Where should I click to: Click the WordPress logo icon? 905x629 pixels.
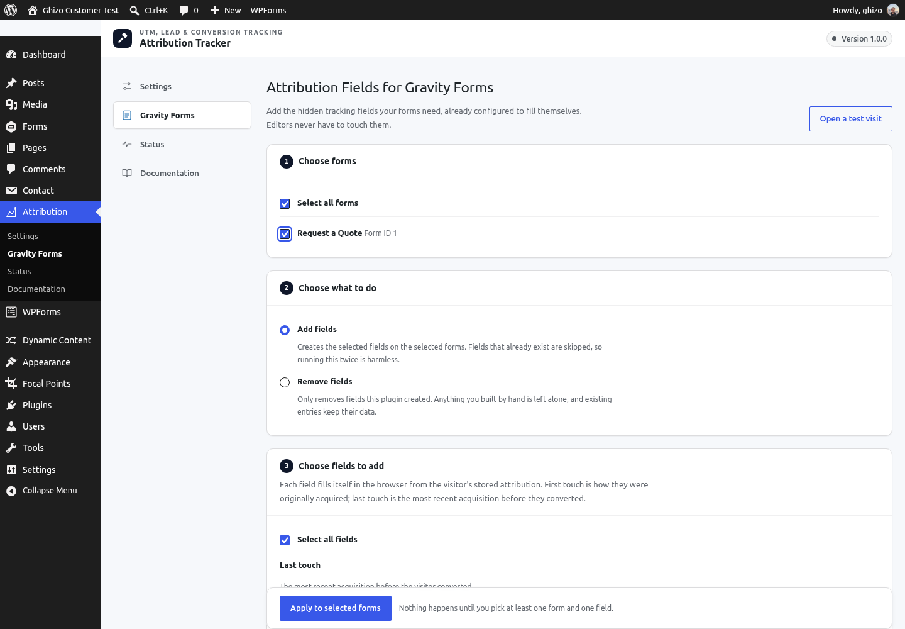pyautogui.click(x=11, y=10)
